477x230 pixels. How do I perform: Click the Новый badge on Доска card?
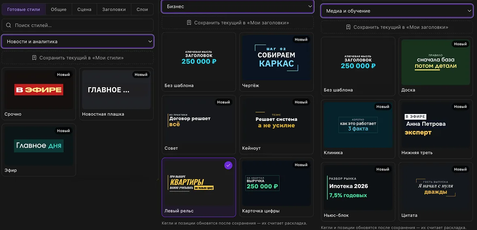coord(460,44)
